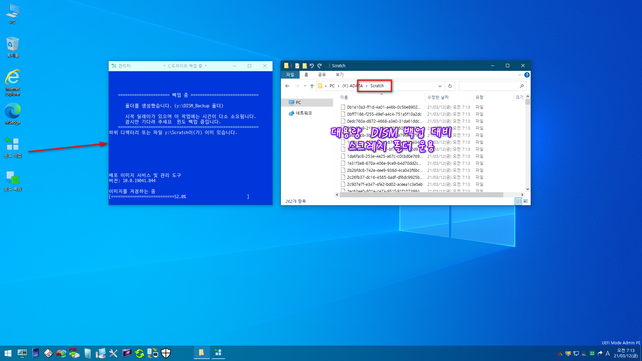Image resolution: width=642 pixels, height=361 pixels.
Task: Click the Internet Explorer desktop icon
Action: coord(12,80)
